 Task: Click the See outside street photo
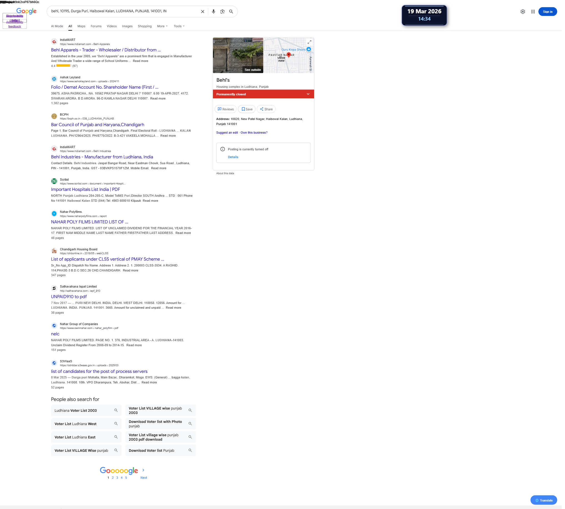pos(238,55)
